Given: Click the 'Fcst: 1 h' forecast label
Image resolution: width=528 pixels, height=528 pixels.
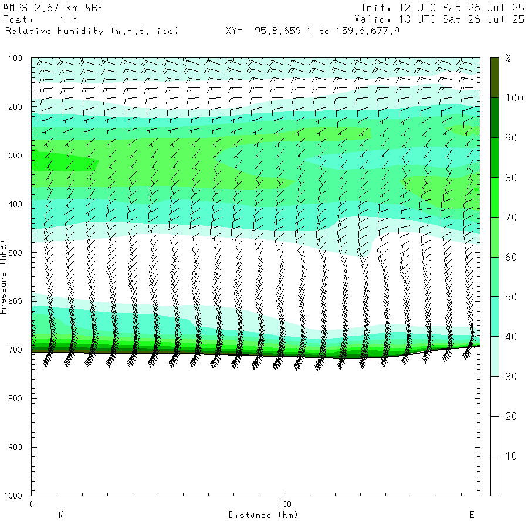Looking at the screenshot, I should pos(40,19).
